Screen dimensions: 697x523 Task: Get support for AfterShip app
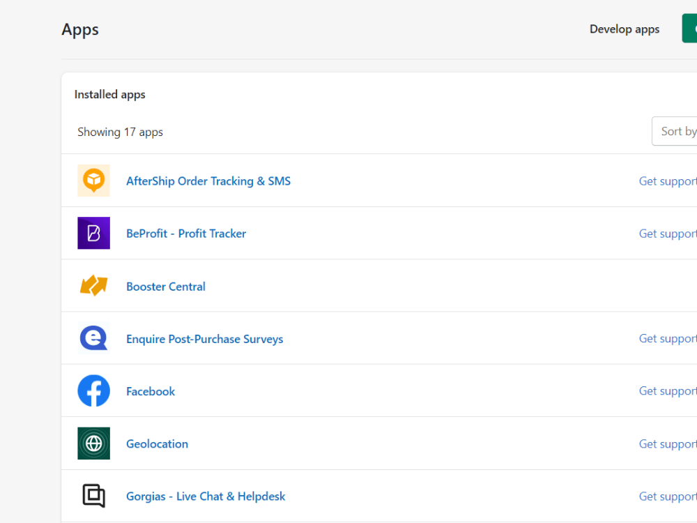pos(668,181)
